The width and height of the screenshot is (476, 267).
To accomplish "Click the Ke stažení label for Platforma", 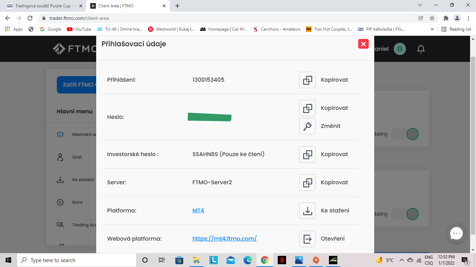I will [335, 211].
